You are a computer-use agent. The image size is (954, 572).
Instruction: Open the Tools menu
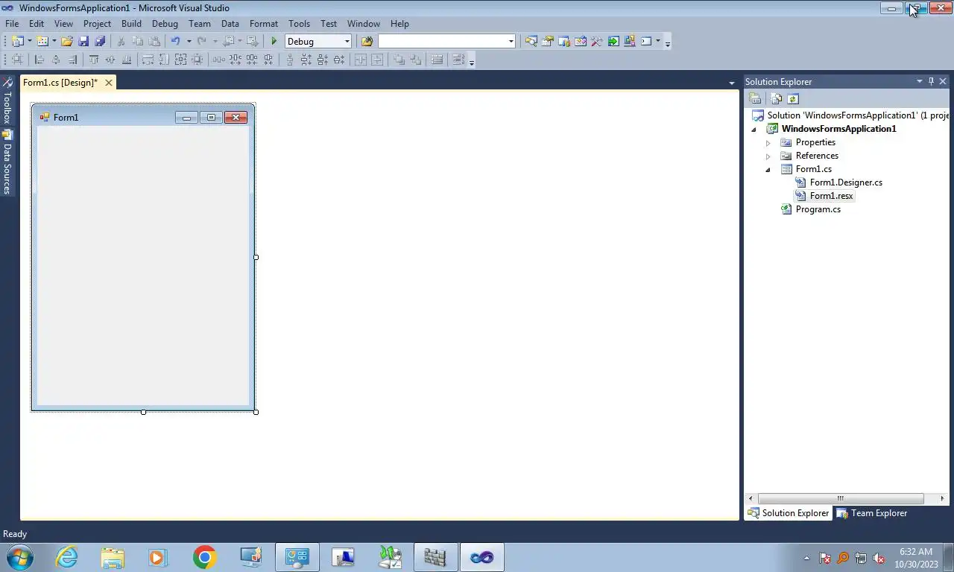click(x=299, y=23)
